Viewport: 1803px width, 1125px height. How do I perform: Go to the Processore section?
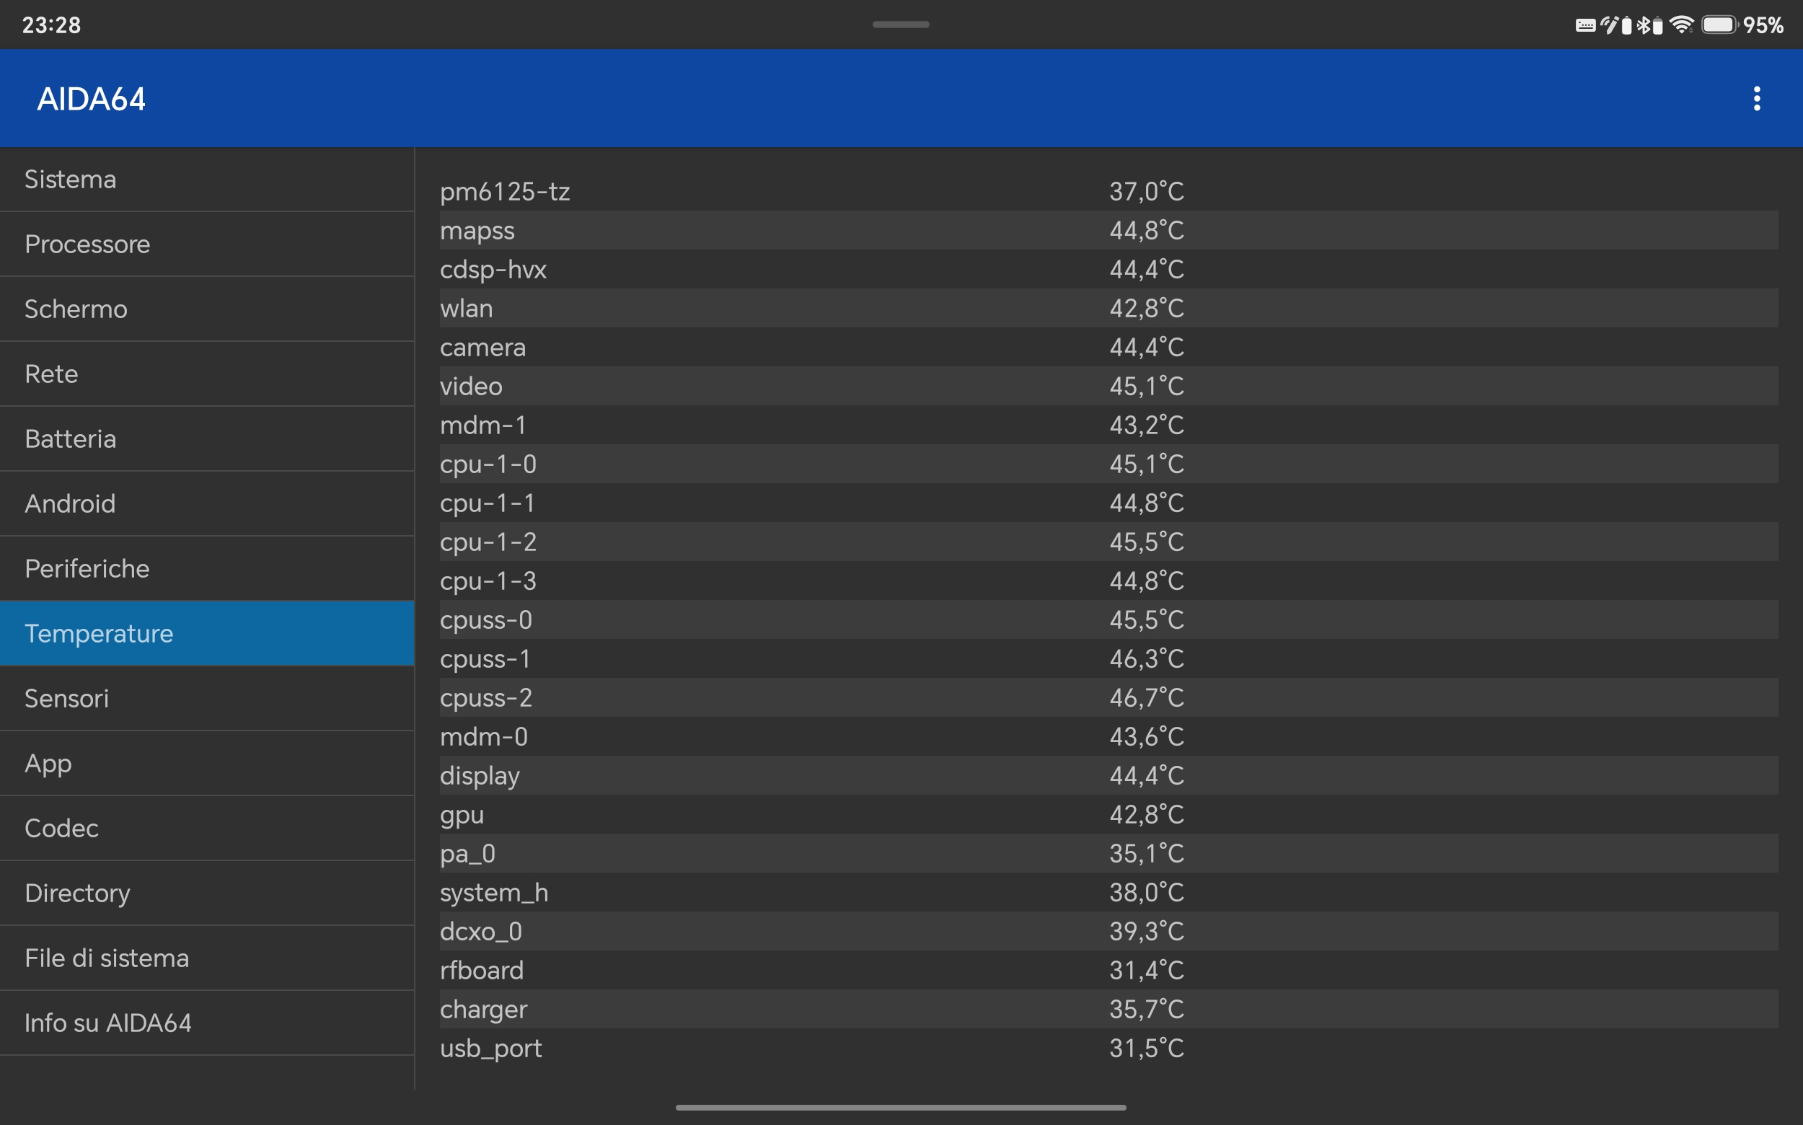point(207,244)
